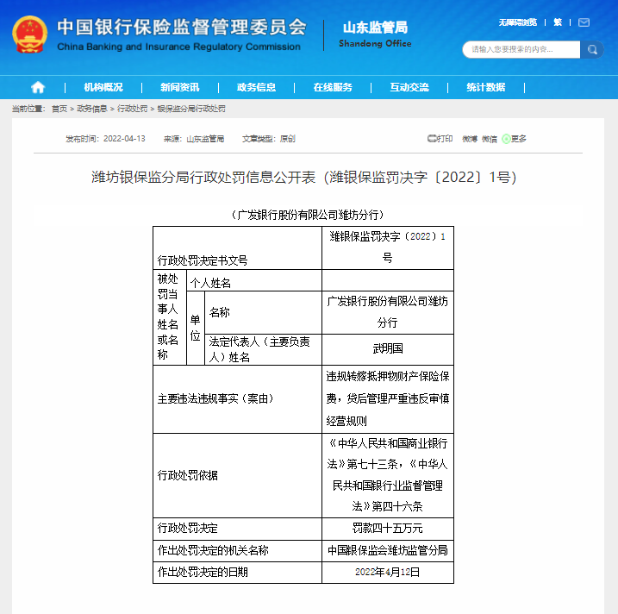Open the mail envelope icon
The width and height of the screenshot is (618, 614).
click(x=584, y=22)
